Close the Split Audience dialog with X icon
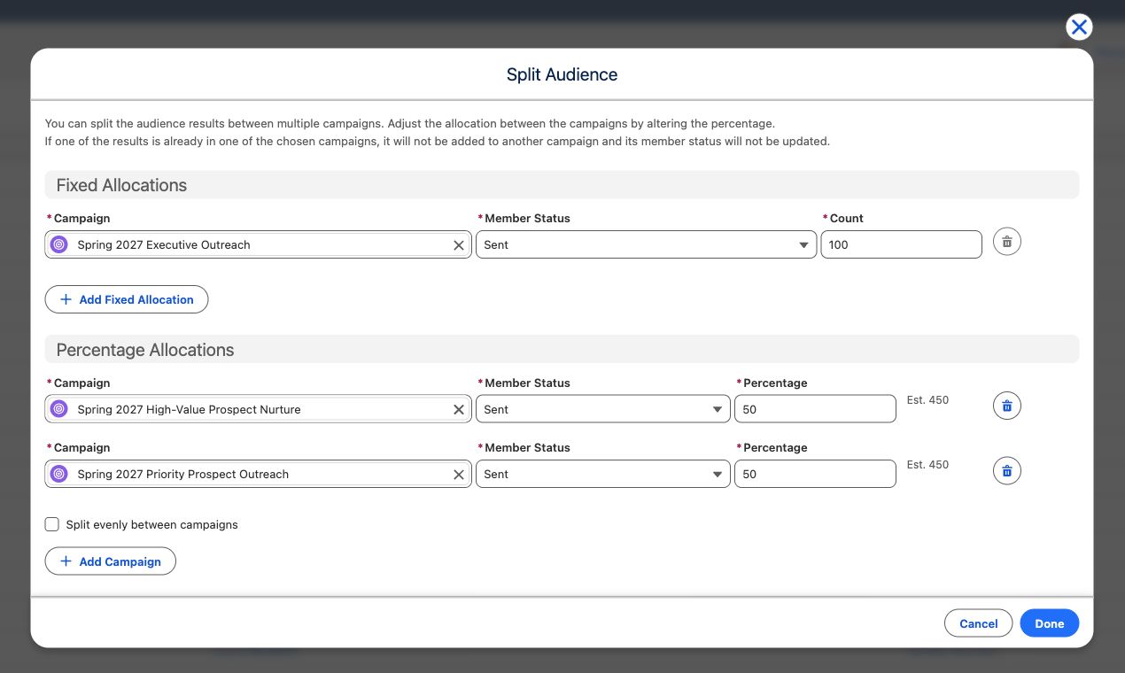Image resolution: width=1125 pixels, height=673 pixels. [x=1079, y=27]
